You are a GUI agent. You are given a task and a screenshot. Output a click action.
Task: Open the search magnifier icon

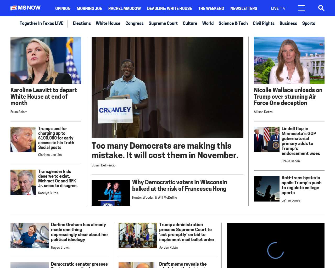(x=321, y=8)
